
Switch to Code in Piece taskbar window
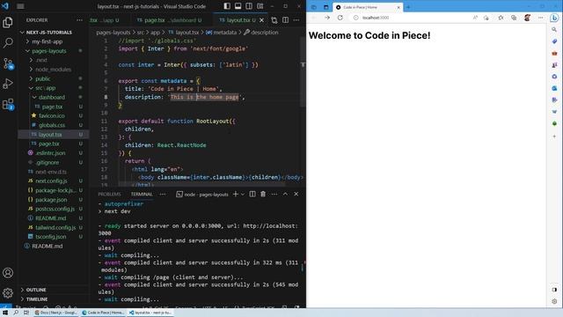pos(103,313)
